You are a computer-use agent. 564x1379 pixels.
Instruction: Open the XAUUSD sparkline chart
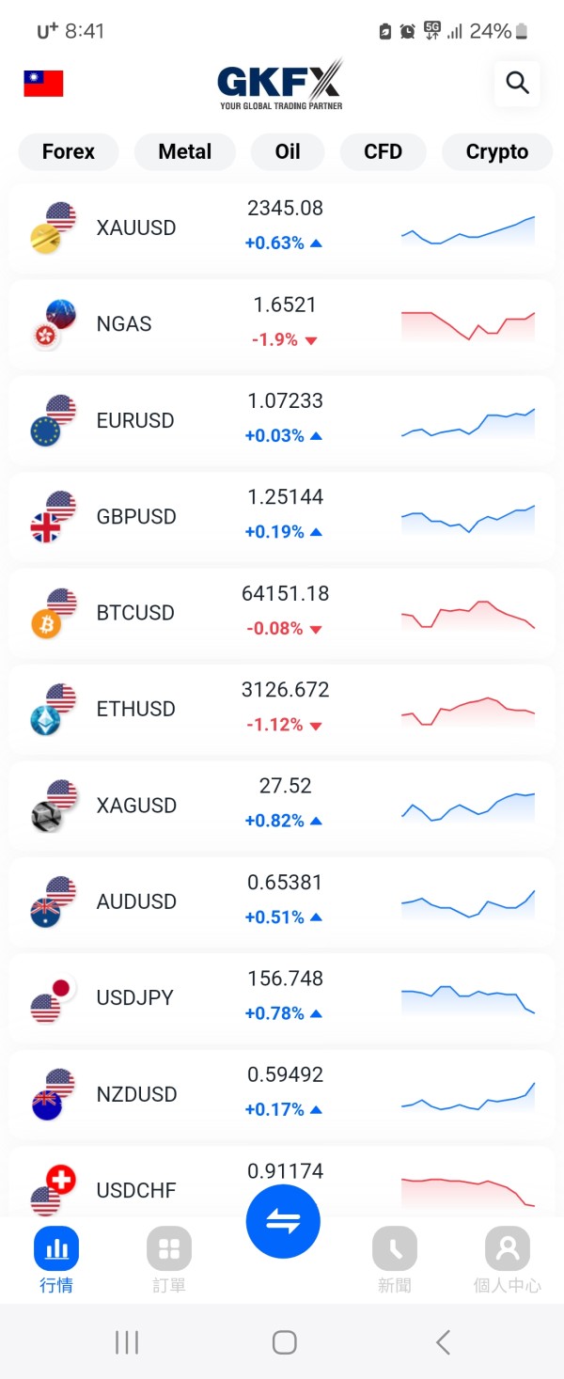[467, 229]
